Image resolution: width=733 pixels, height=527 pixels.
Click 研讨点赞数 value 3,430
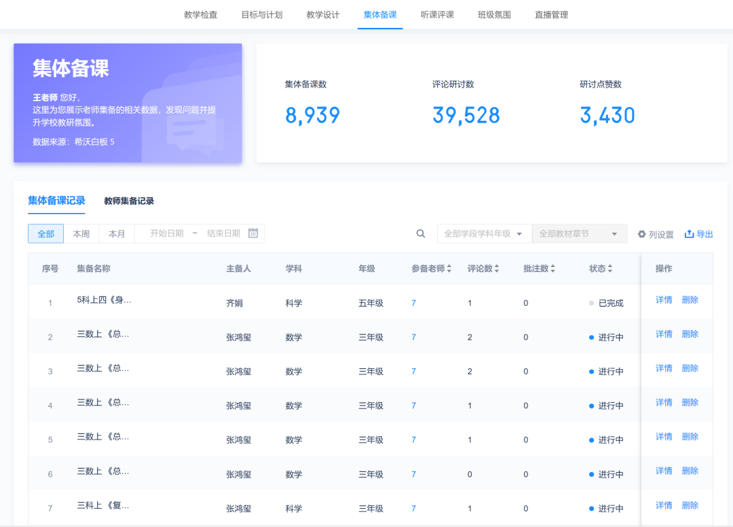(607, 115)
